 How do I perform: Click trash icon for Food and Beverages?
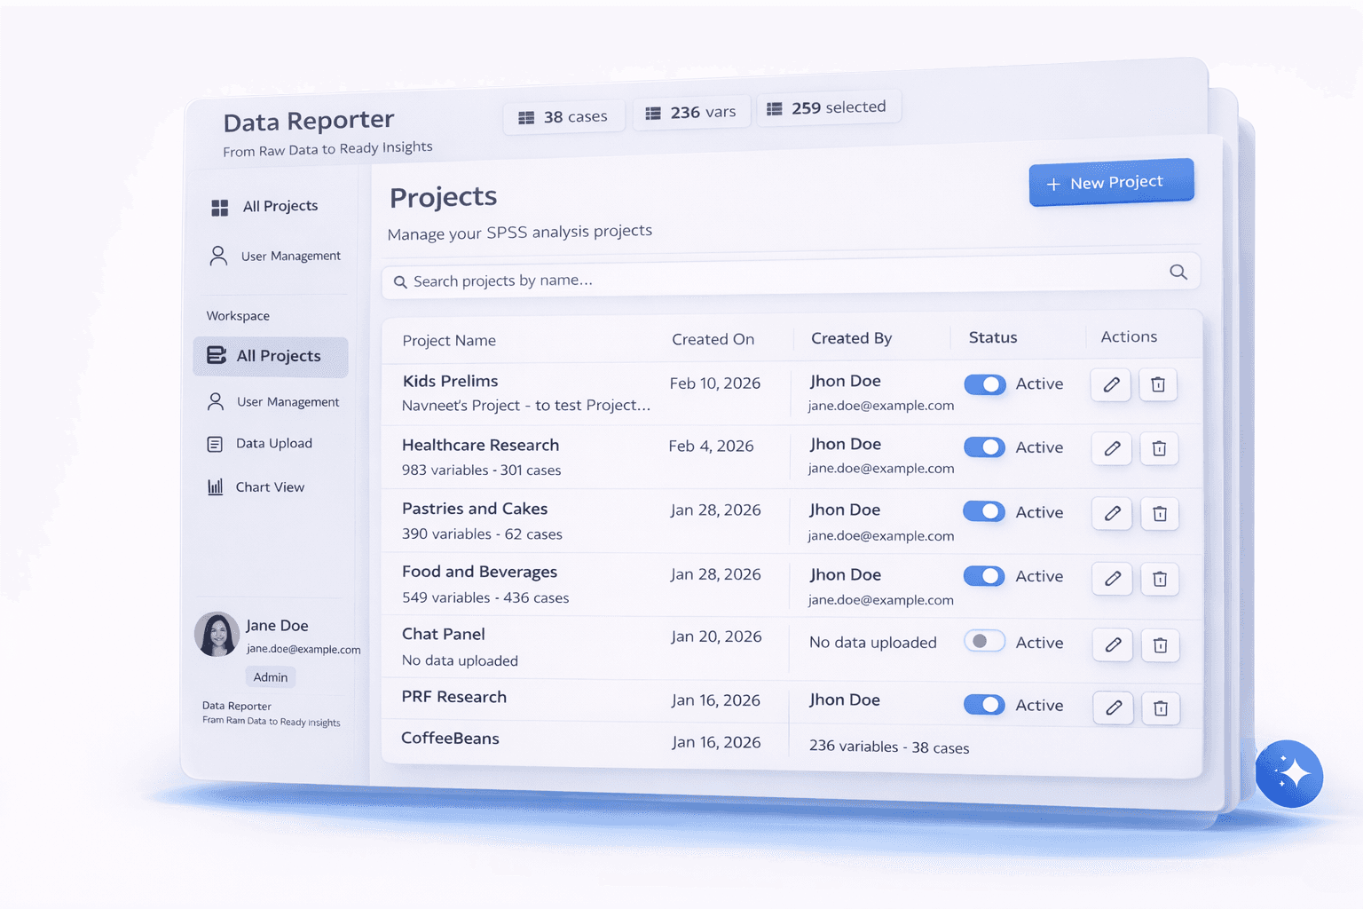[x=1159, y=580]
